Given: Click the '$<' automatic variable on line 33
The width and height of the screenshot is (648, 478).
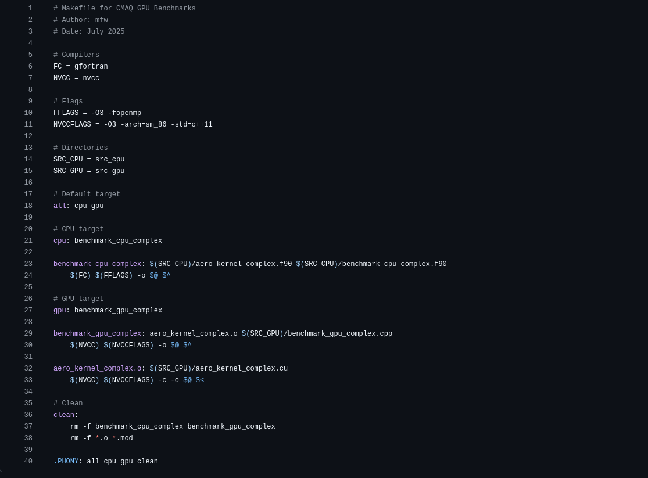Looking at the screenshot, I should 200,380.
